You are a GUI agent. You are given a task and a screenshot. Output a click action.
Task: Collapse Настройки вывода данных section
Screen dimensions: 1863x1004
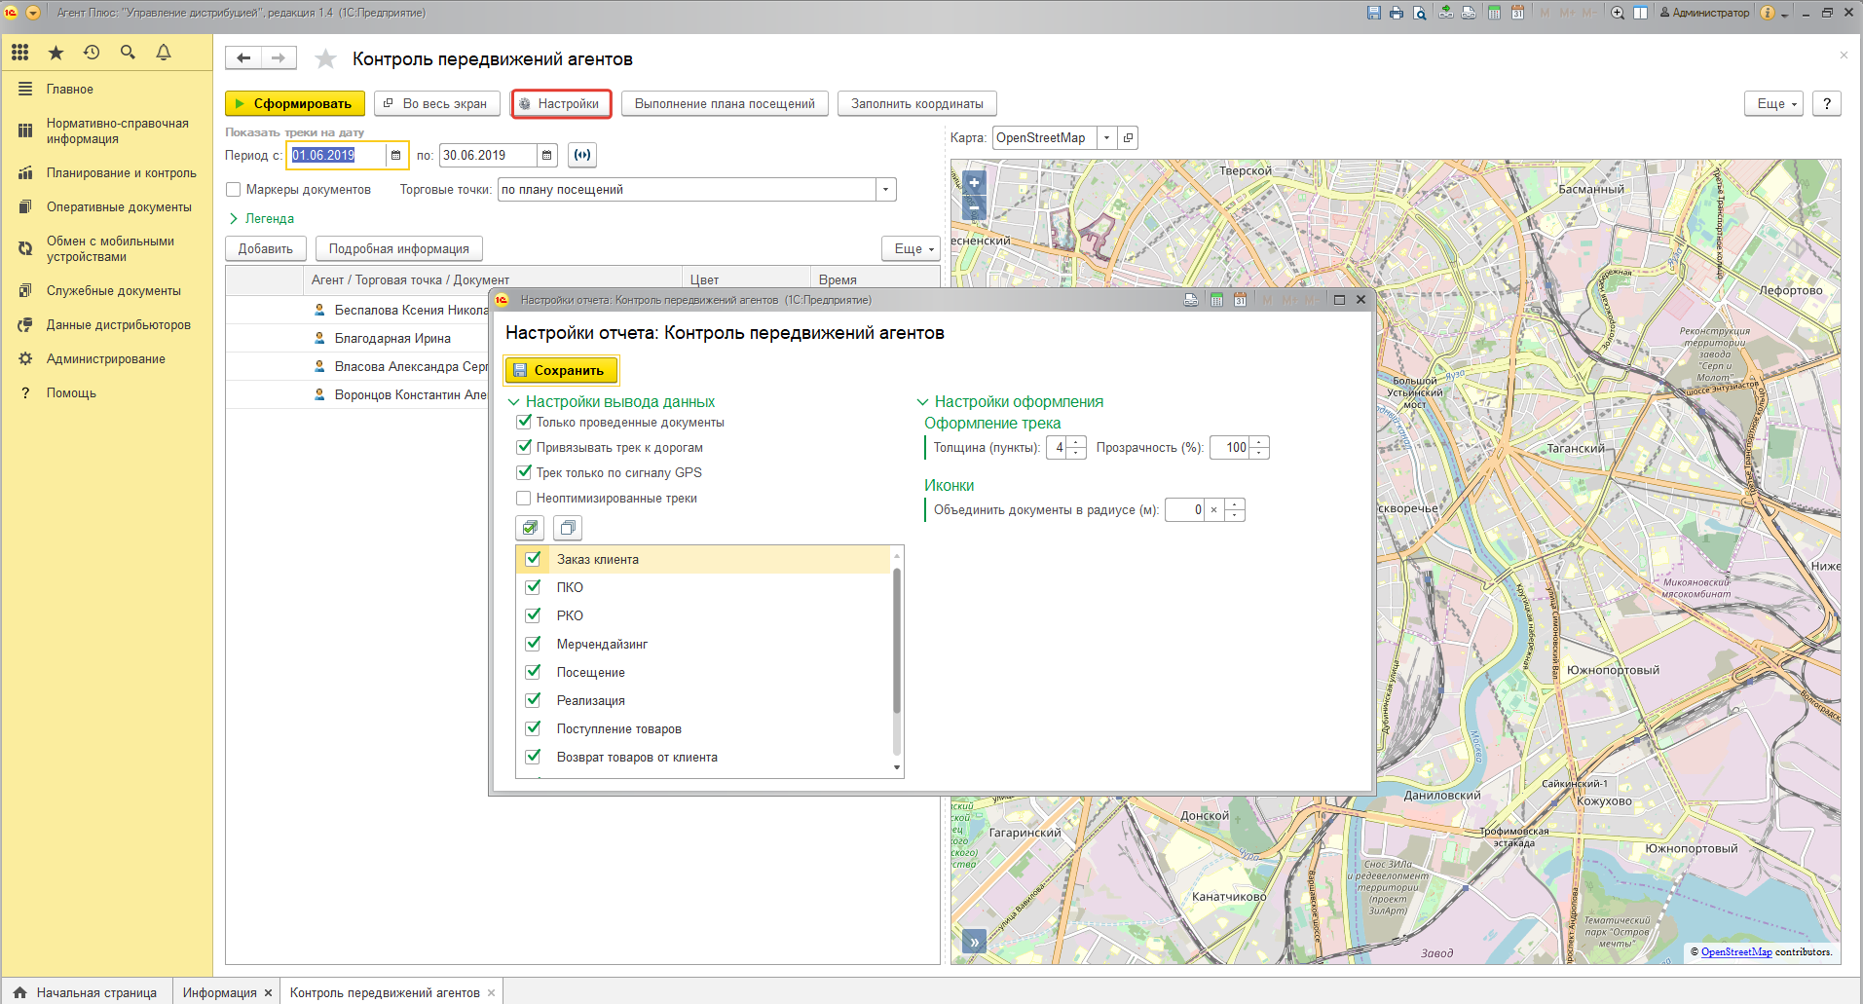[613, 402]
